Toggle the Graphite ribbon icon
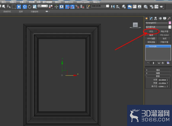The image size is (172, 126). 130,7
